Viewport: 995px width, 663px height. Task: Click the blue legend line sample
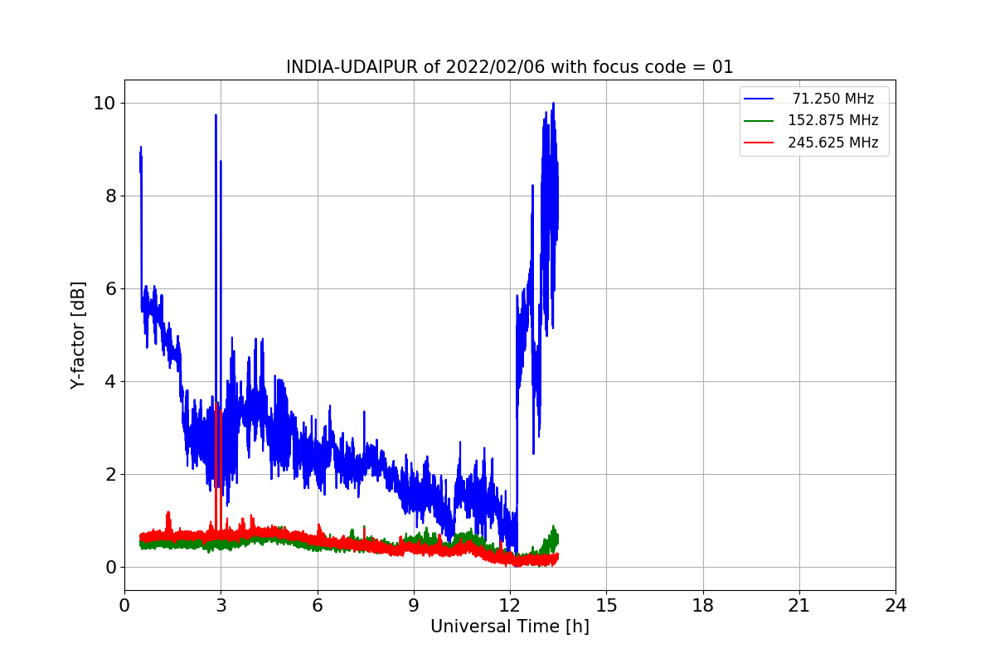point(759,99)
